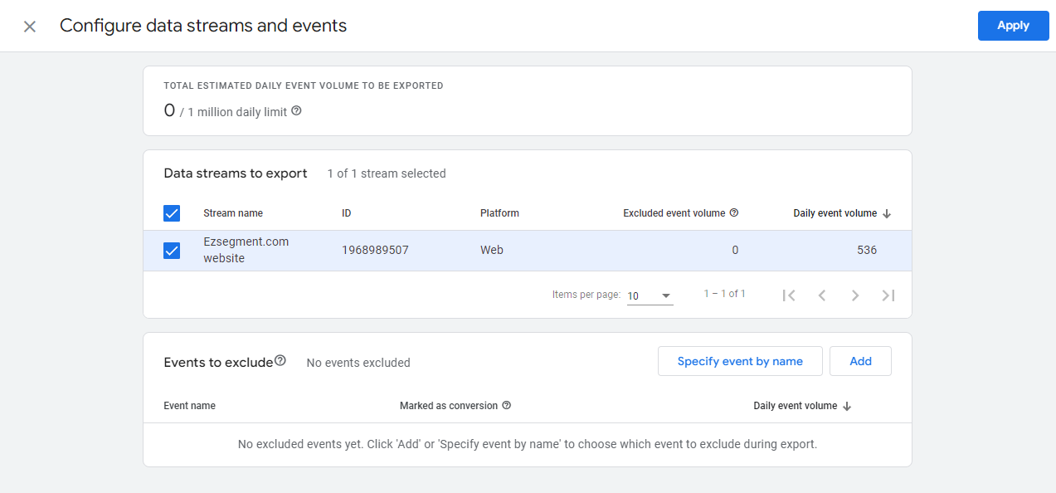
Task: Go to the previous page of streams
Action: click(x=821, y=295)
